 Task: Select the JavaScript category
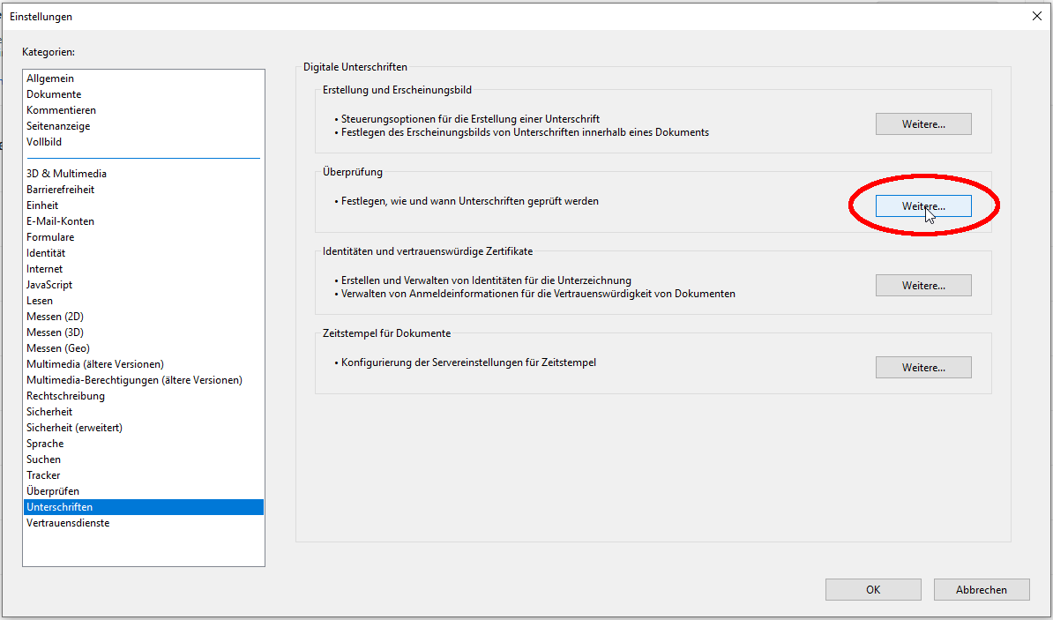pos(49,285)
